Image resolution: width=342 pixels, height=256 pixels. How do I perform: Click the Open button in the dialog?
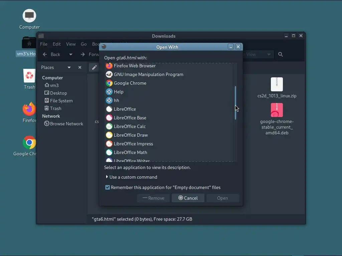click(x=222, y=198)
